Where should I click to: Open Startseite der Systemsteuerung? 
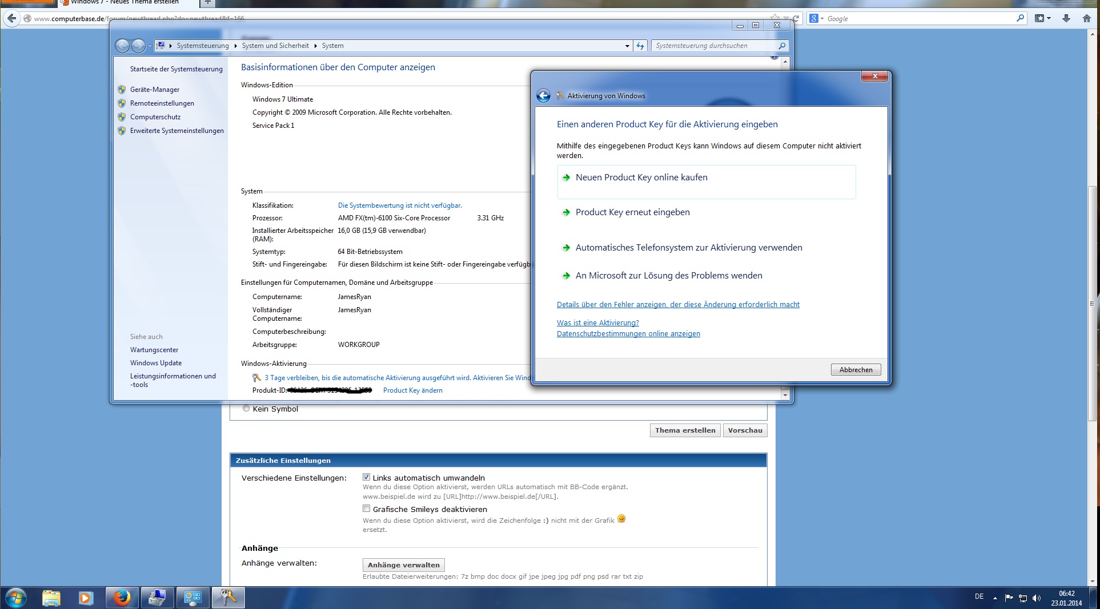coord(176,69)
